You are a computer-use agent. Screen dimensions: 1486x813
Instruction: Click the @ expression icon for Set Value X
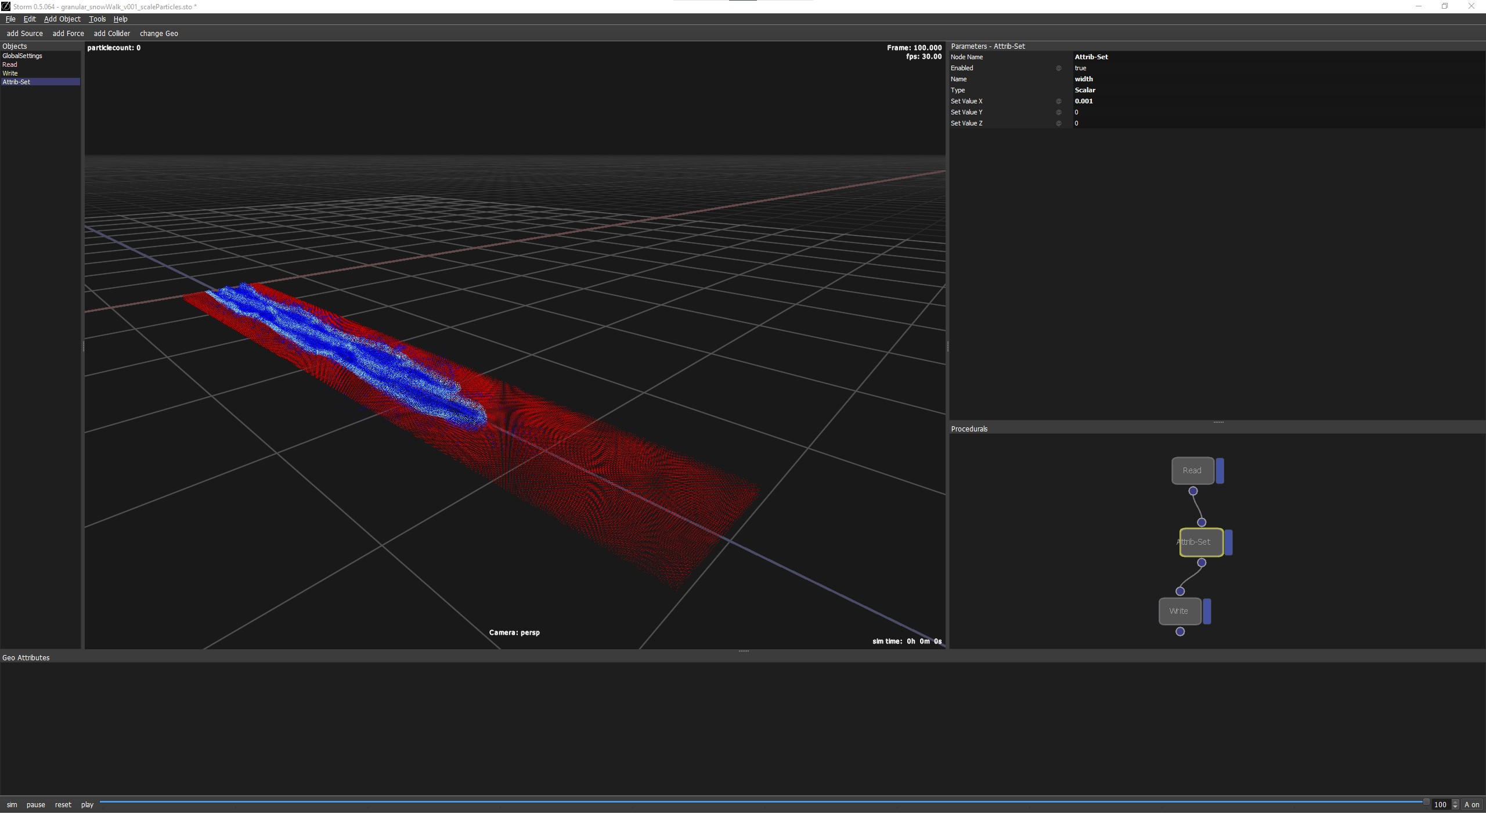click(1058, 101)
